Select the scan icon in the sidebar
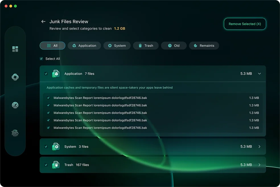Viewport: 280px width, 187px height. pyautogui.click(x=15, y=77)
